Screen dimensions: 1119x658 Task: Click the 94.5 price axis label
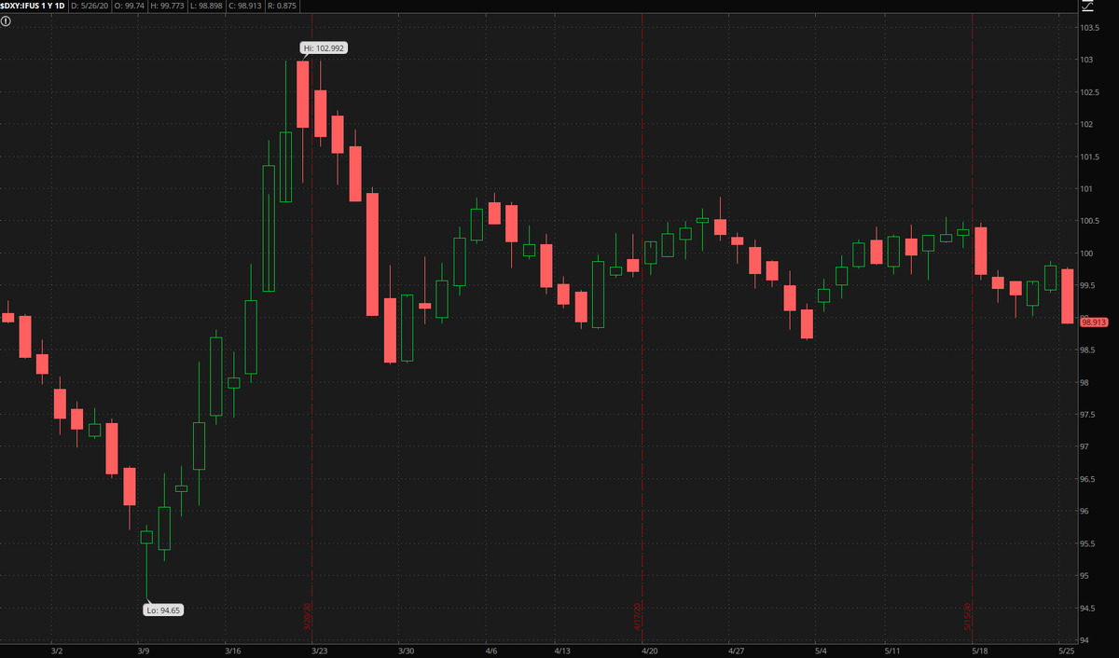click(1089, 608)
